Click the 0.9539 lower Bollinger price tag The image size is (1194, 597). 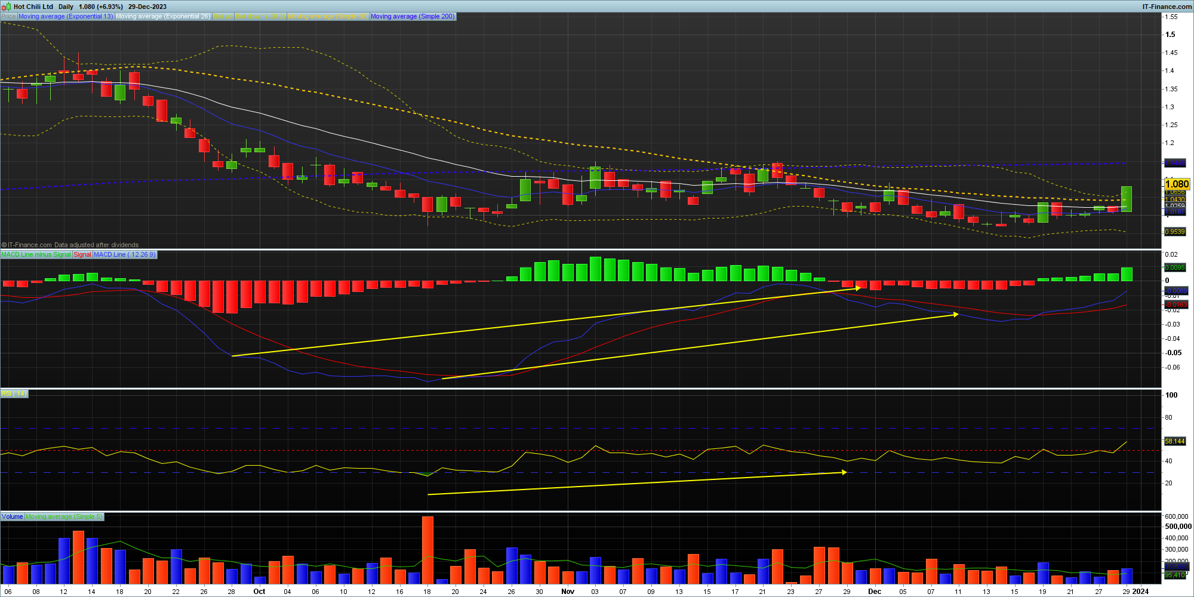coord(1175,232)
